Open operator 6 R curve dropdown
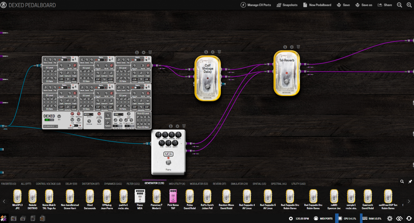 [147, 107]
